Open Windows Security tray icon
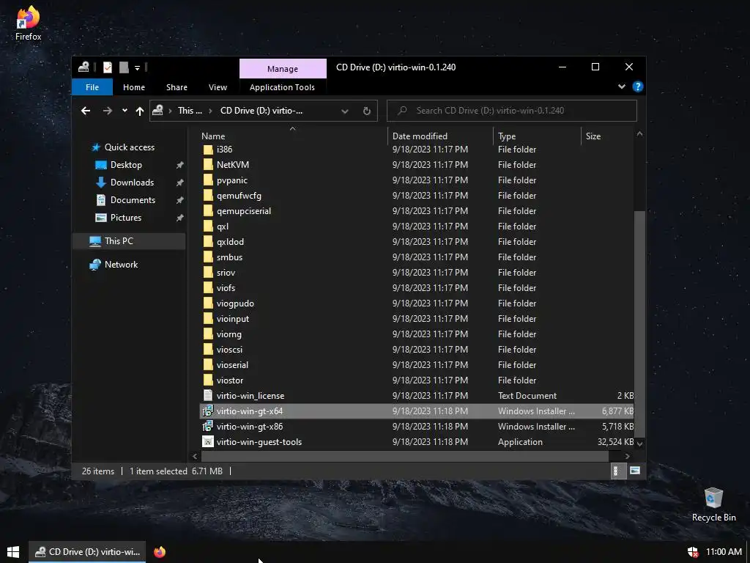 point(693,552)
